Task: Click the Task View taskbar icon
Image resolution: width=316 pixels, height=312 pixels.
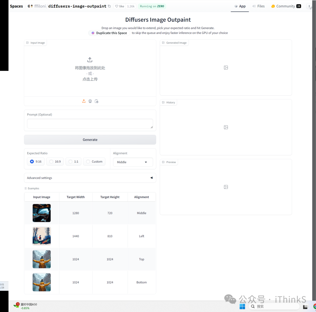Action: point(305,306)
